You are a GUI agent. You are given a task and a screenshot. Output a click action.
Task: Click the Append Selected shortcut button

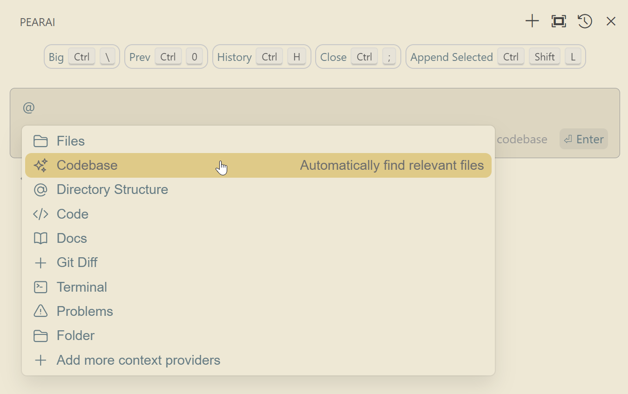point(495,57)
